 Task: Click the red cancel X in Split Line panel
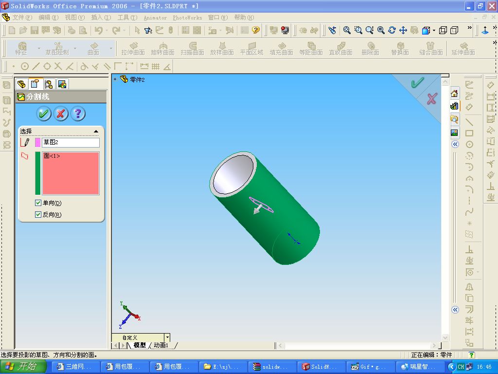coord(61,114)
